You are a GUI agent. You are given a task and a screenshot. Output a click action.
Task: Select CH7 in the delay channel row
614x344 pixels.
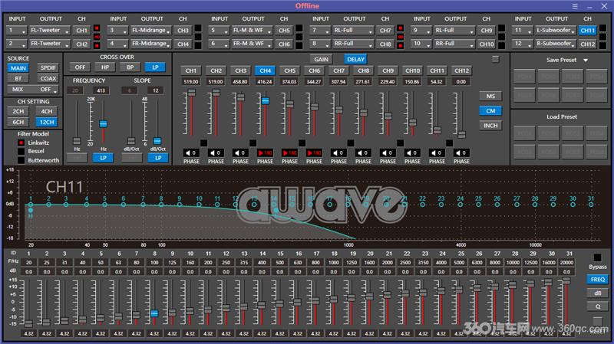pyautogui.click(x=338, y=70)
